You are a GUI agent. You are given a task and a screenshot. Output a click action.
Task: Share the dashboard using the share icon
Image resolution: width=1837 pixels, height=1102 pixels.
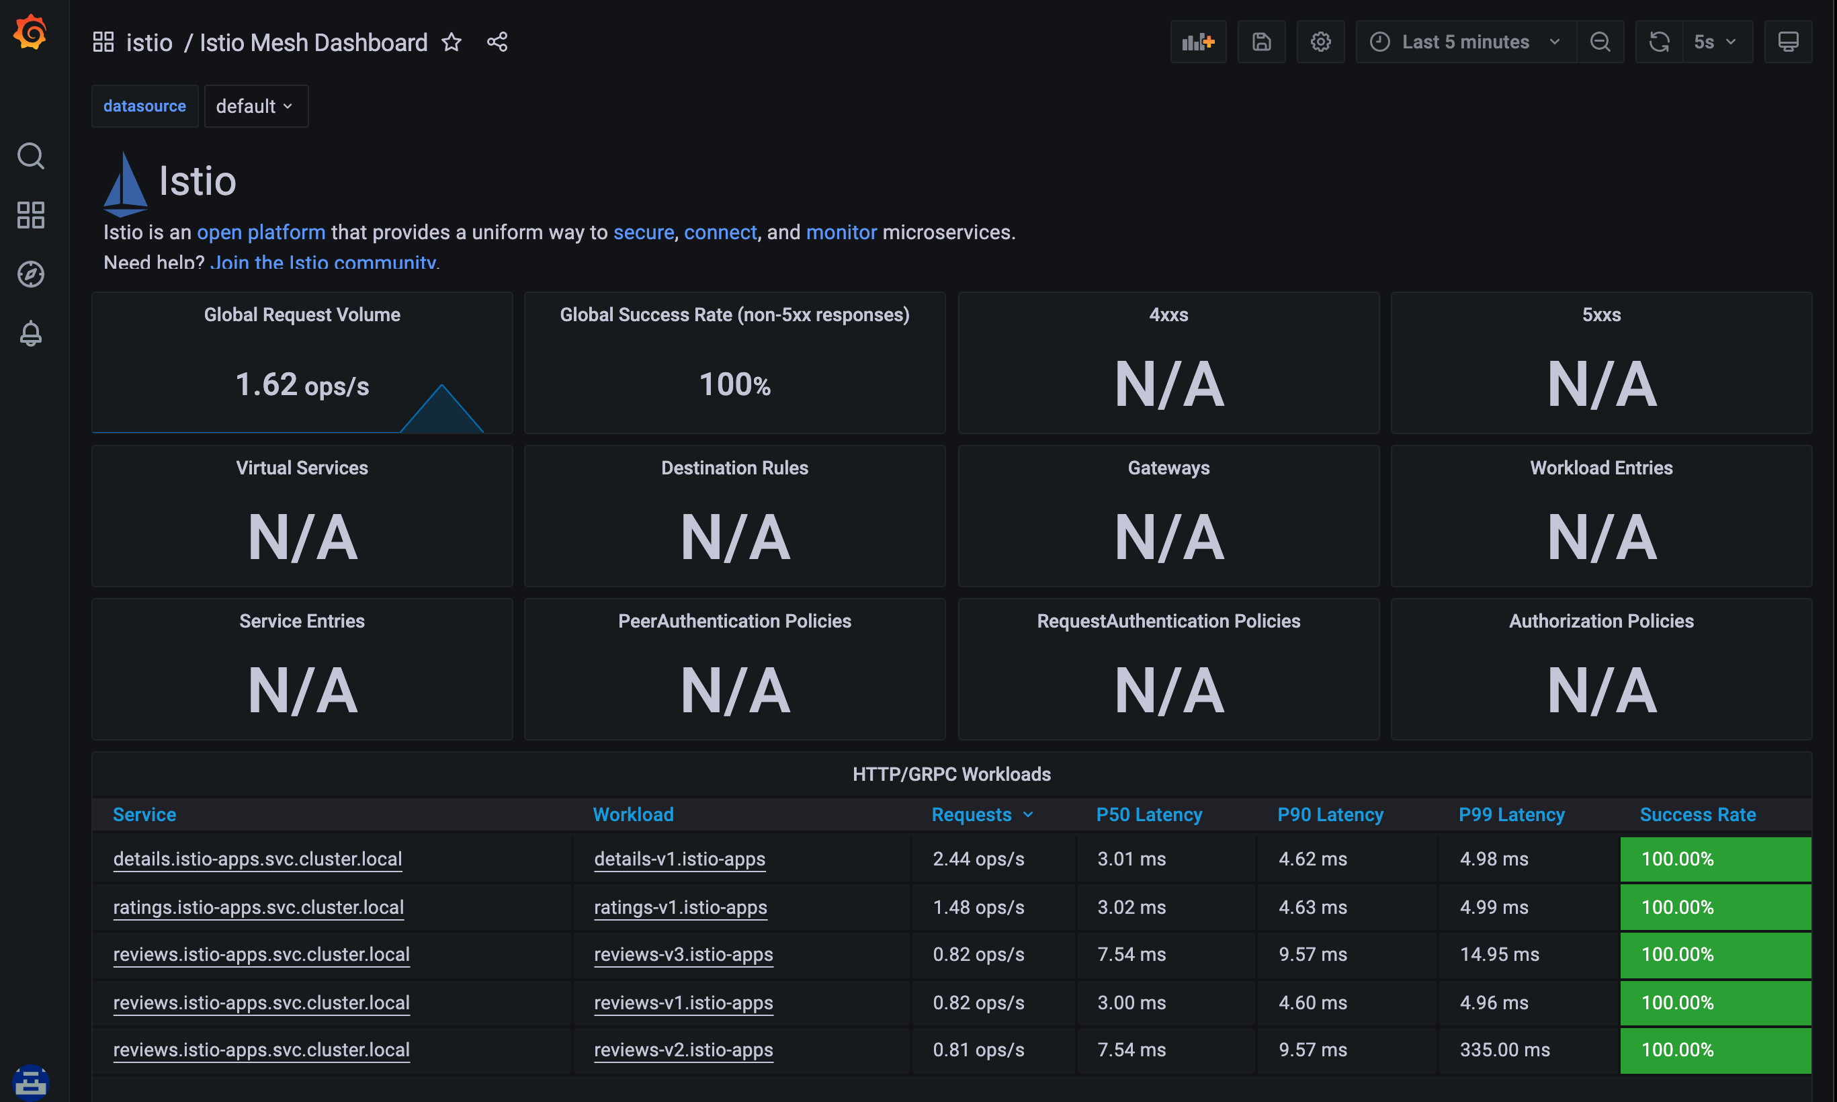(497, 42)
